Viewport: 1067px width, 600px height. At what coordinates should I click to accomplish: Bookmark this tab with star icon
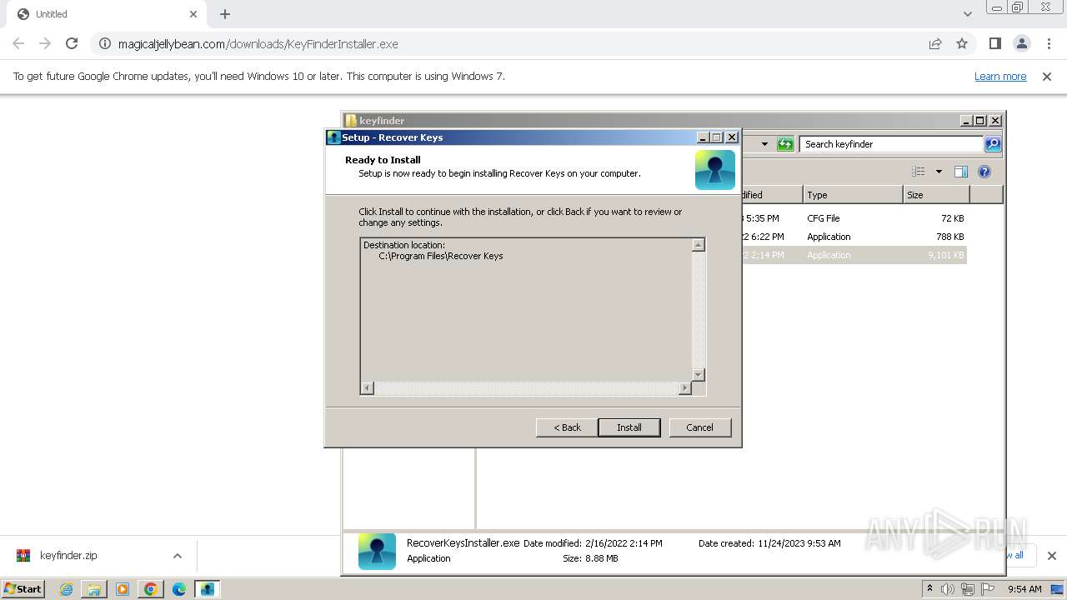pos(962,43)
